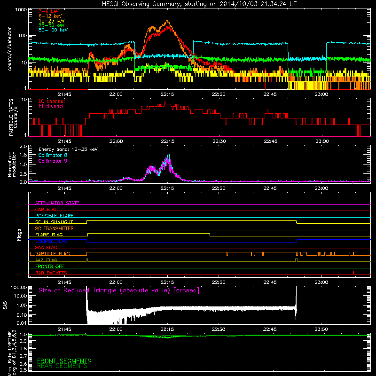Select the Collimator 8 legend label
The height and width of the screenshot is (376, 376).
53,155
